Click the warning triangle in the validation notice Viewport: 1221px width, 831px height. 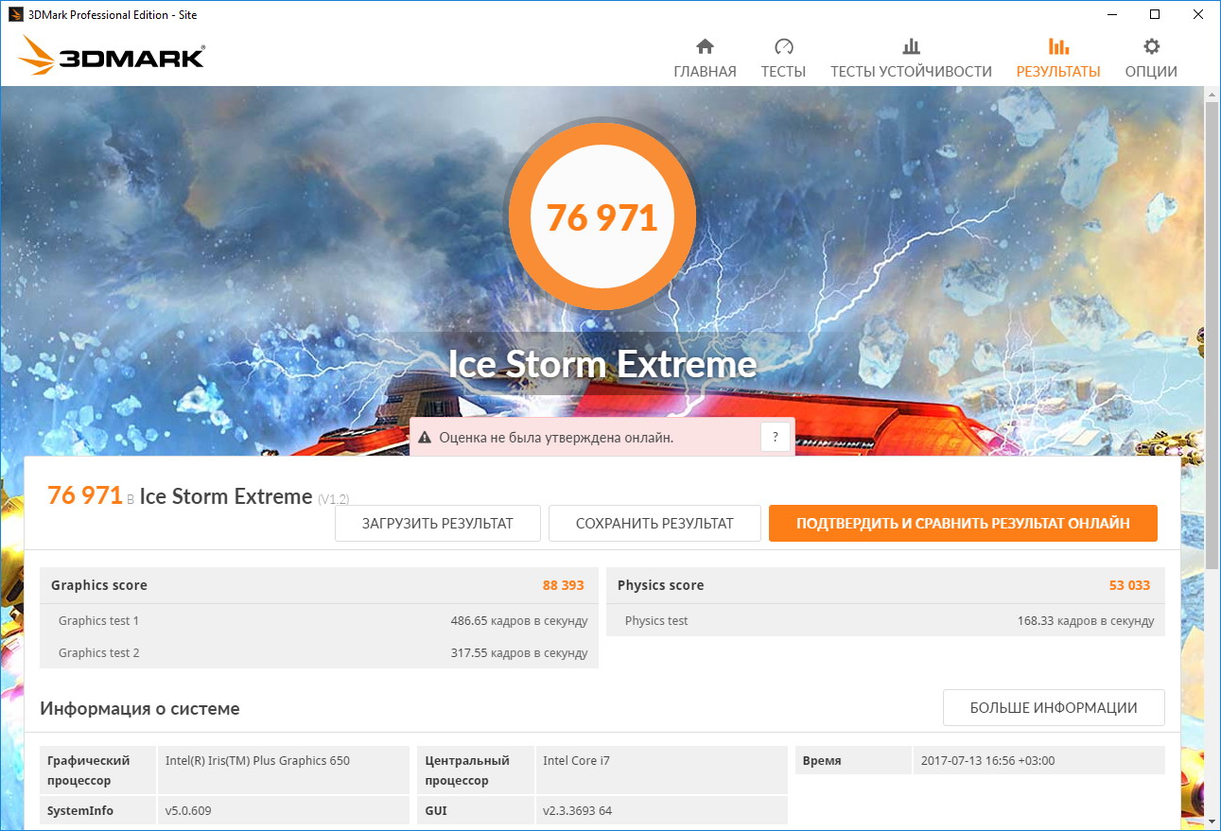pyautogui.click(x=424, y=438)
